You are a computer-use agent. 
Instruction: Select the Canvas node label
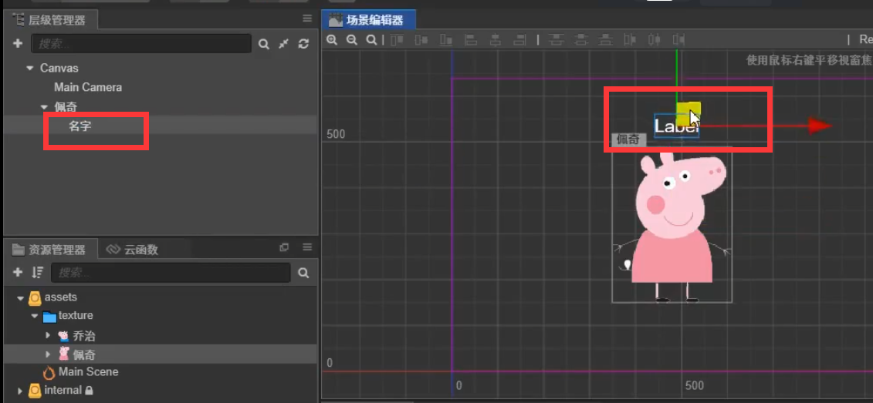coord(59,68)
